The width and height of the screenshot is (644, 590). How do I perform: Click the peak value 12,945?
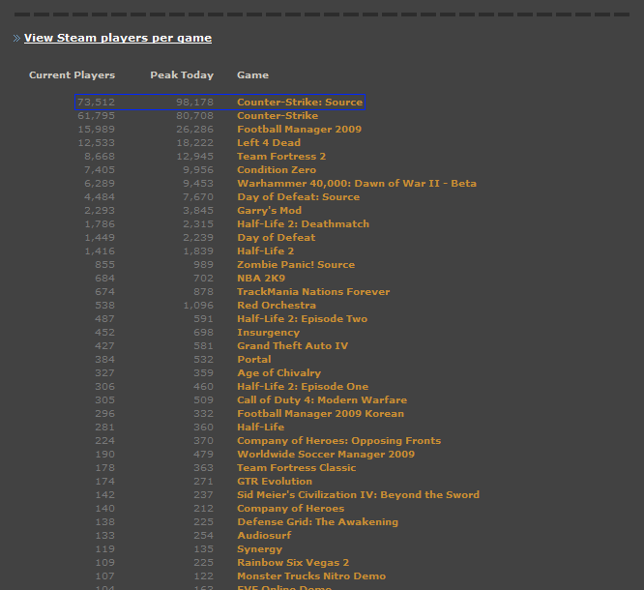click(x=195, y=156)
